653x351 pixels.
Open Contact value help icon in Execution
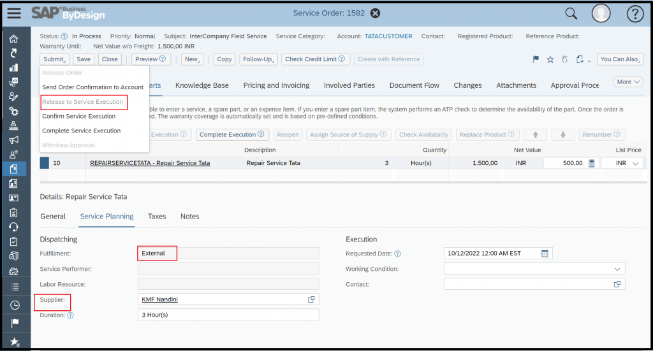coord(617,284)
